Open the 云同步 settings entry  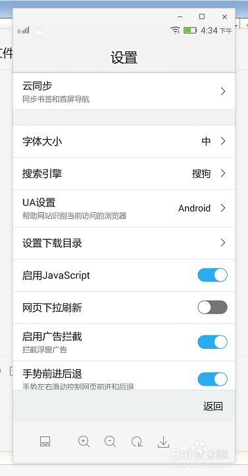coord(124,91)
